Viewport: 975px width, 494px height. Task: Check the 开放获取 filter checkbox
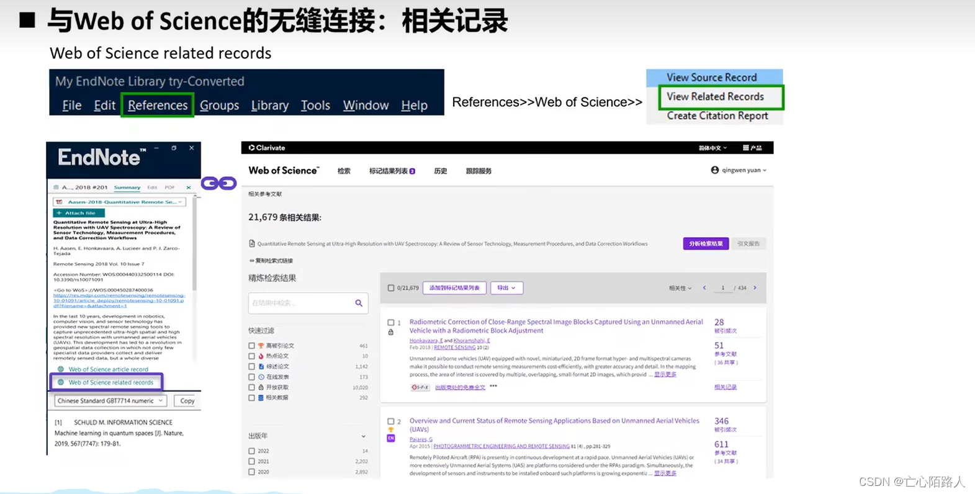[x=251, y=387]
